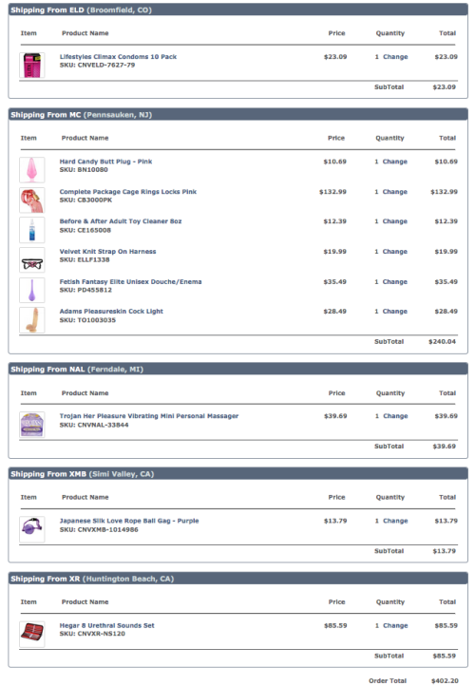Open Japanese Silk Love Rope product link
475x686 pixels.
pos(129,521)
